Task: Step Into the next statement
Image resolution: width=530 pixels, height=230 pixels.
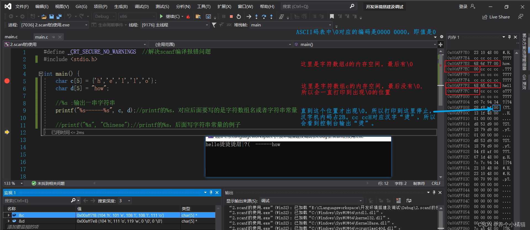Action: (x=256, y=17)
